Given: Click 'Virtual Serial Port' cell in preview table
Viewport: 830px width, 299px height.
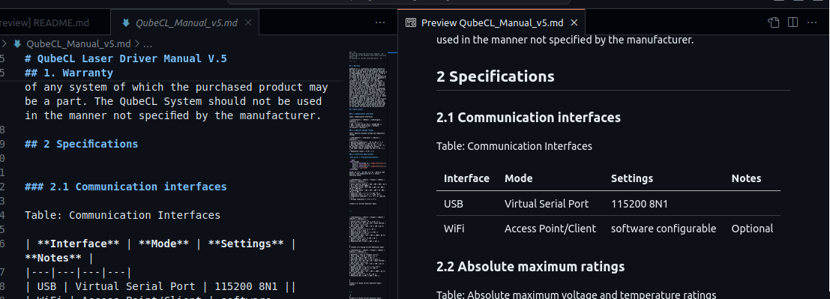Looking at the screenshot, I should (547, 204).
